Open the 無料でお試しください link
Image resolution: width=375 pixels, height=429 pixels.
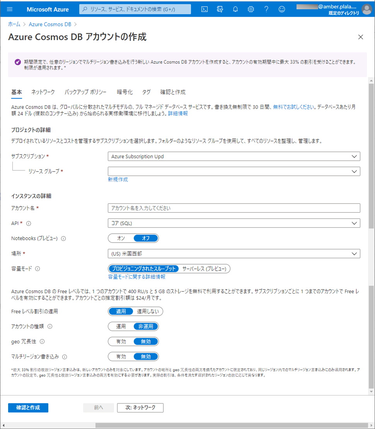click(x=293, y=107)
